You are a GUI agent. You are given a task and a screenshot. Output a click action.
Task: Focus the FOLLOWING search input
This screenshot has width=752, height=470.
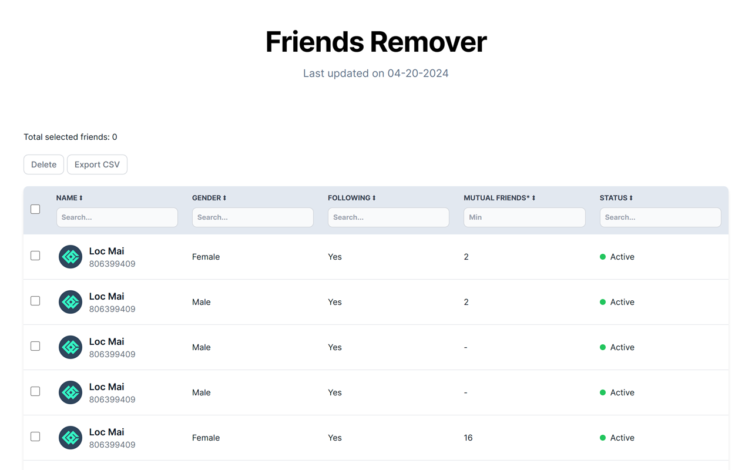click(x=388, y=217)
